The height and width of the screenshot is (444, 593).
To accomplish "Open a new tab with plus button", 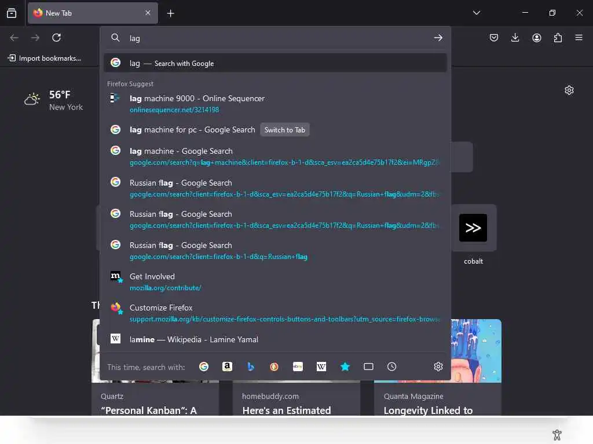I will pos(171,14).
